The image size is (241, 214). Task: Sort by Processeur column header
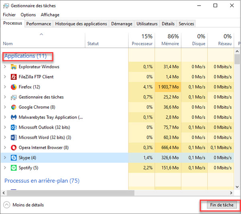(142, 40)
